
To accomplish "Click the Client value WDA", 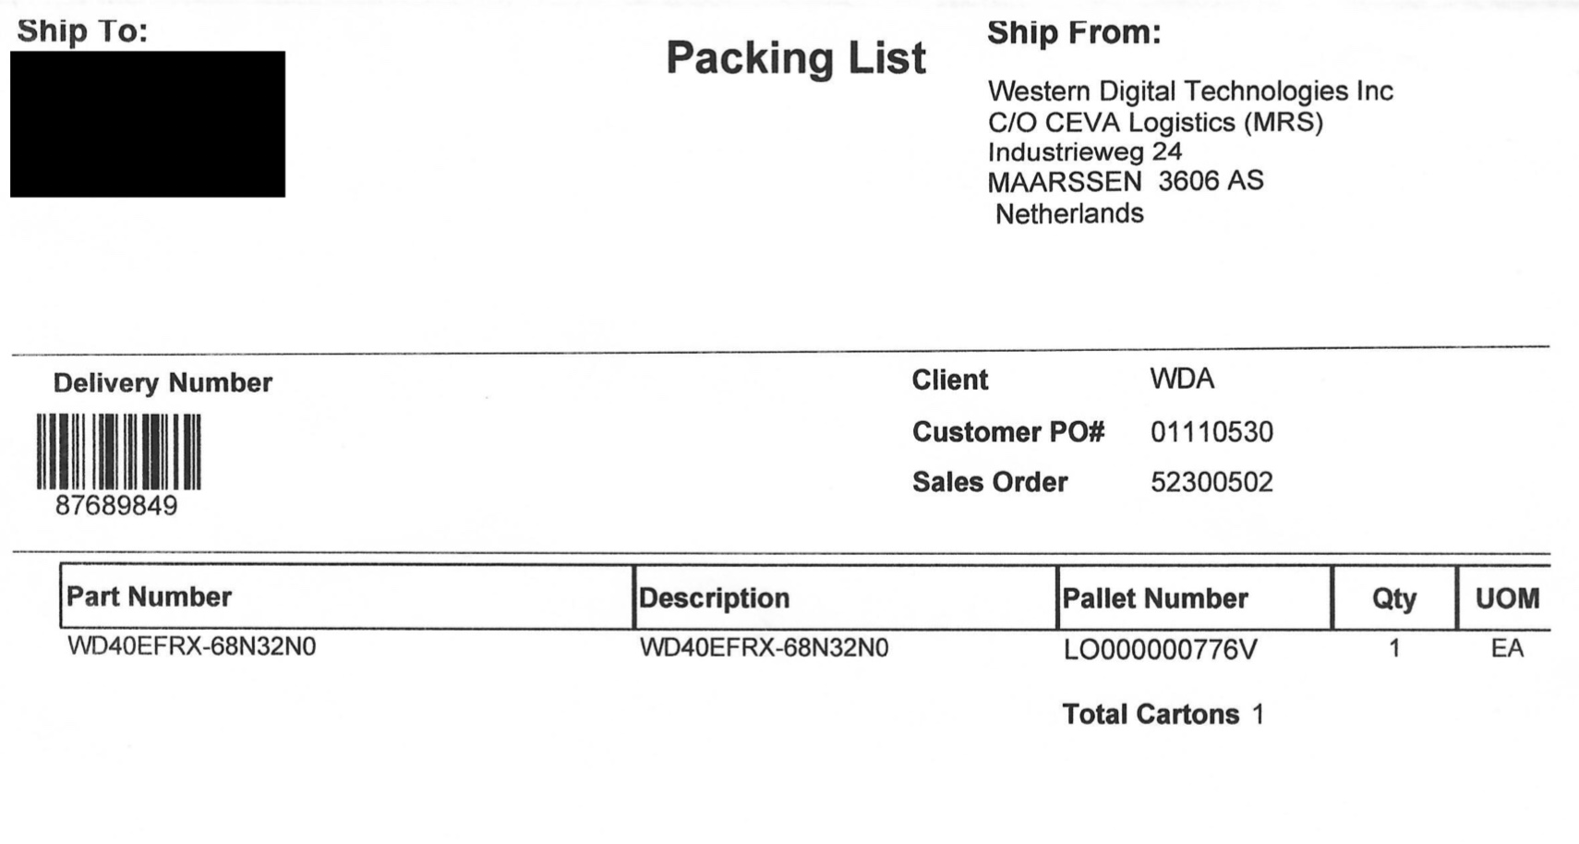I will (1182, 379).
